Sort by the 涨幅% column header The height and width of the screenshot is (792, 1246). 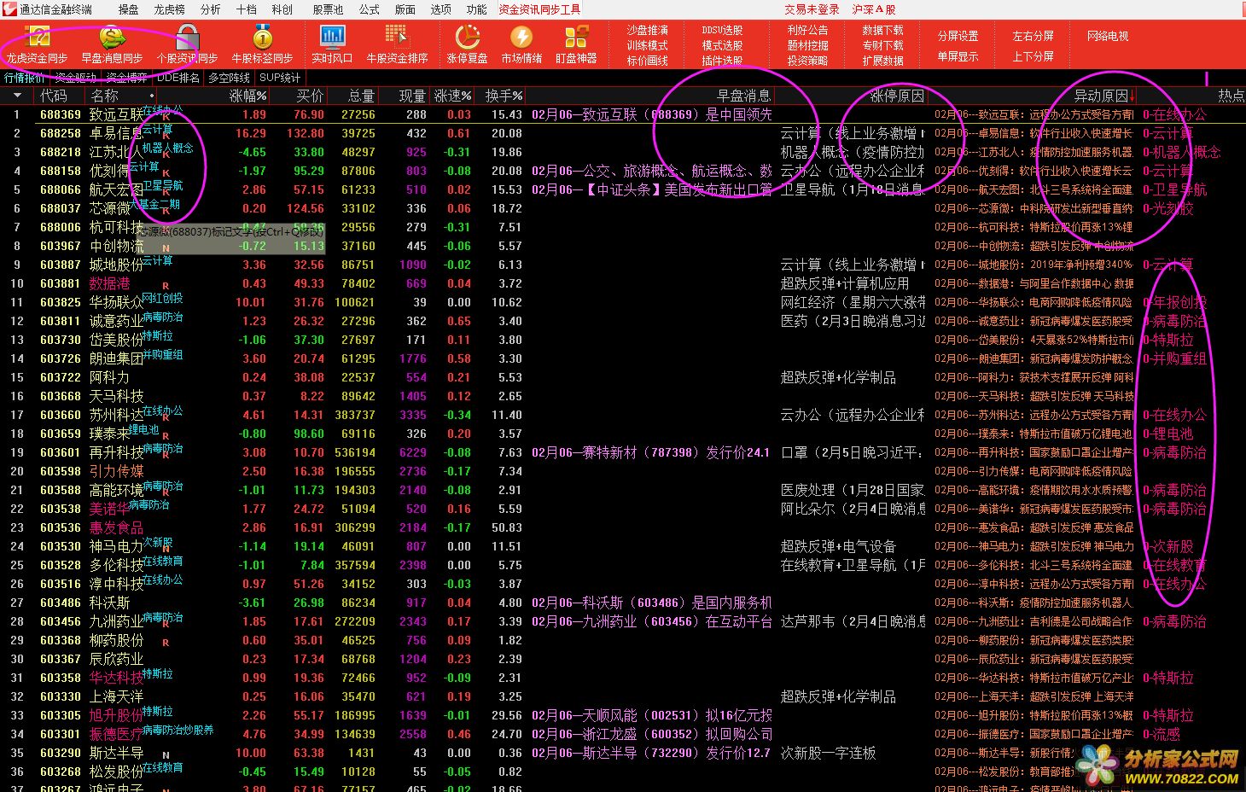pos(247,96)
